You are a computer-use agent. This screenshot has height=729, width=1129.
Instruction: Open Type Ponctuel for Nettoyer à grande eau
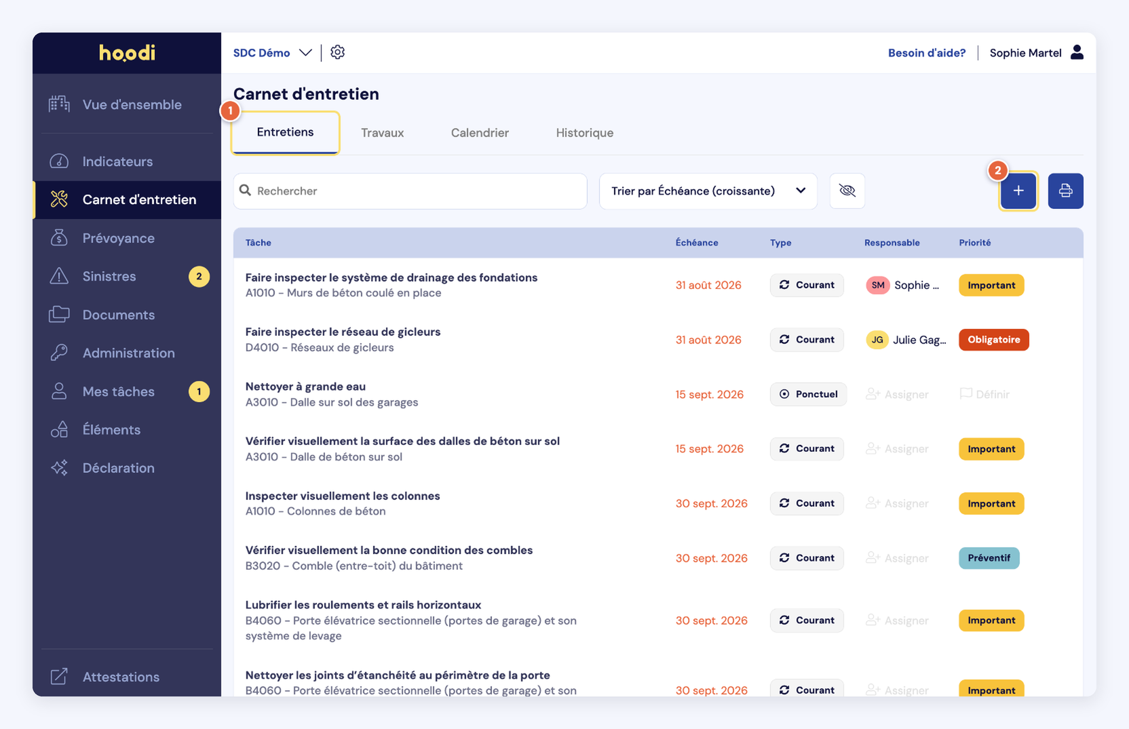pyautogui.click(x=808, y=394)
